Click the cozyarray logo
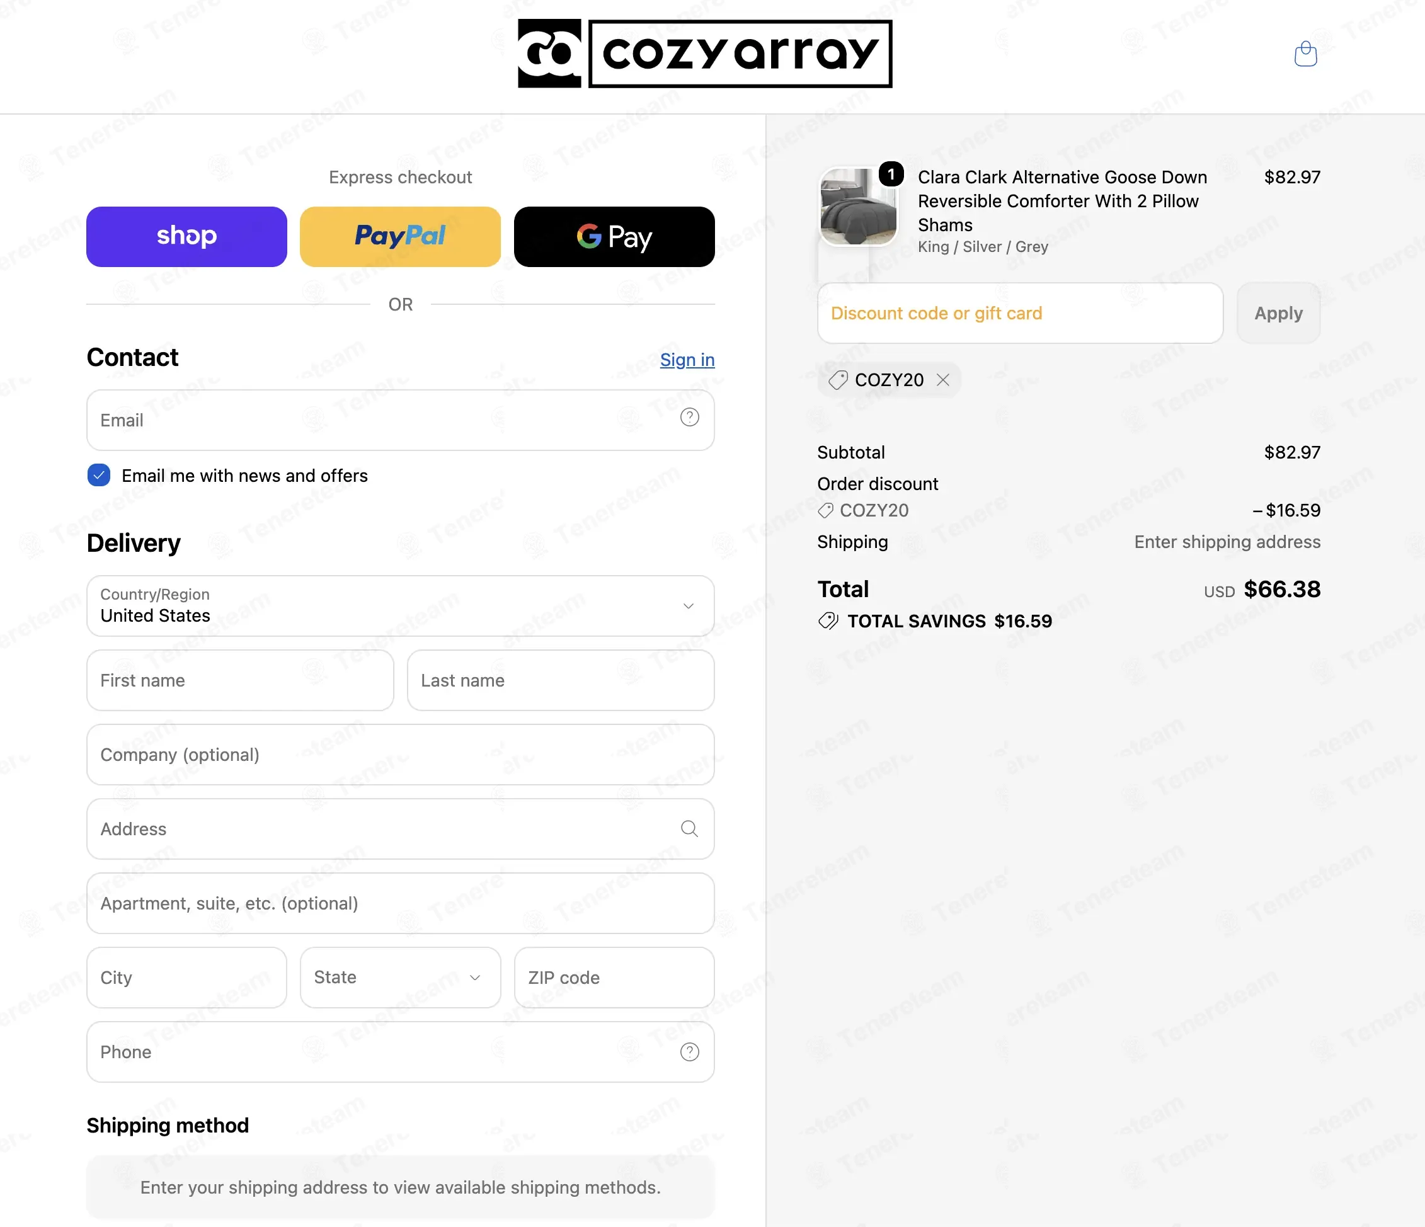The height and width of the screenshot is (1227, 1425). coord(705,54)
